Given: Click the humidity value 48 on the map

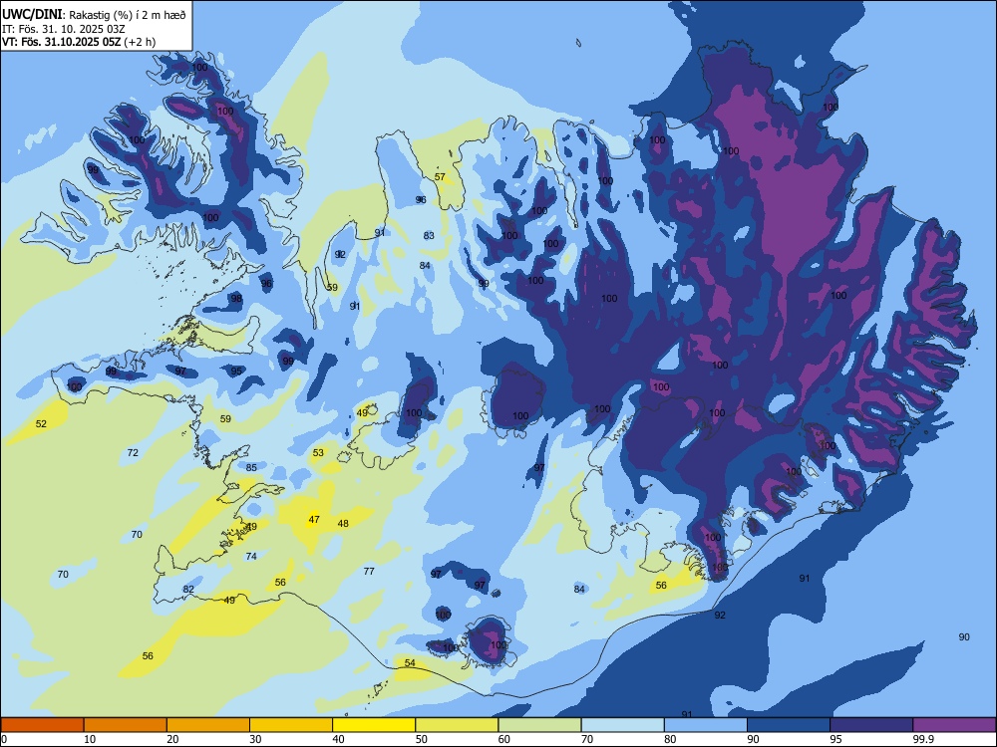Looking at the screenshot, I should coord(343,524).
